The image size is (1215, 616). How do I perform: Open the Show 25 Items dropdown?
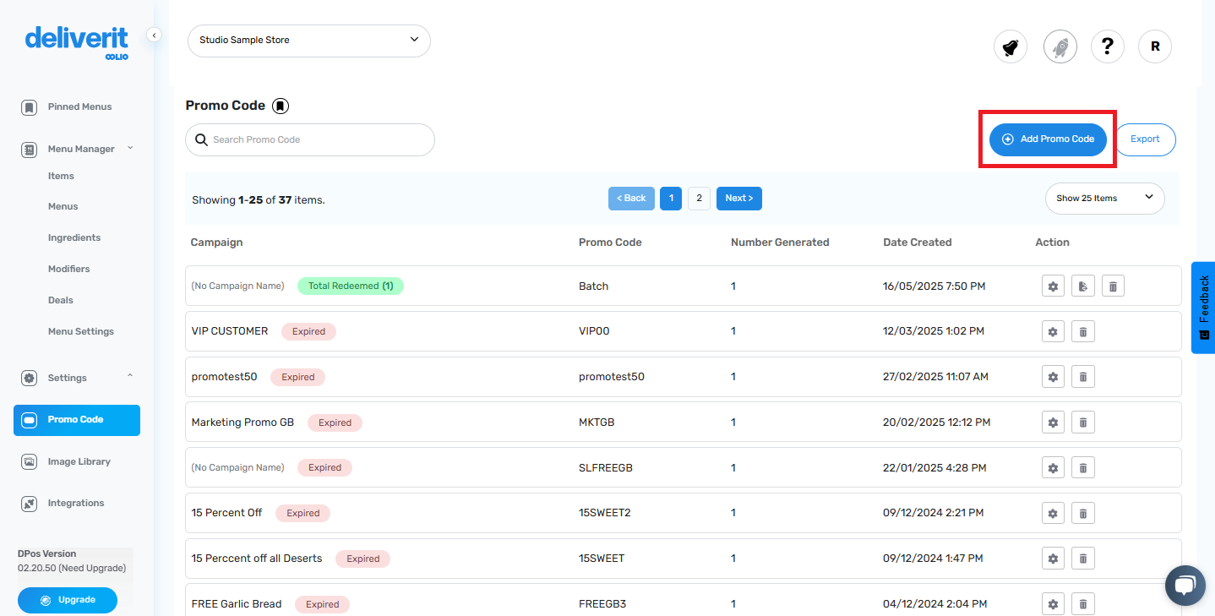tap(1103, 198)
